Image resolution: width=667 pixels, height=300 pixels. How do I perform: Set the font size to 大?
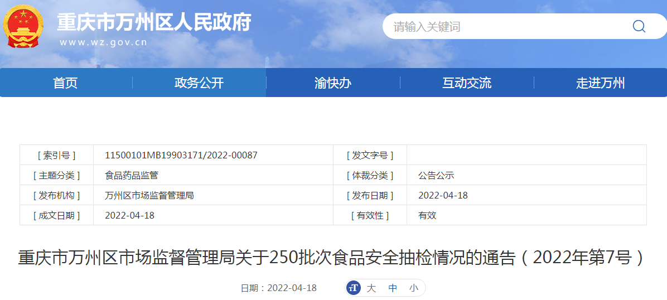click(x=371, y=288)
